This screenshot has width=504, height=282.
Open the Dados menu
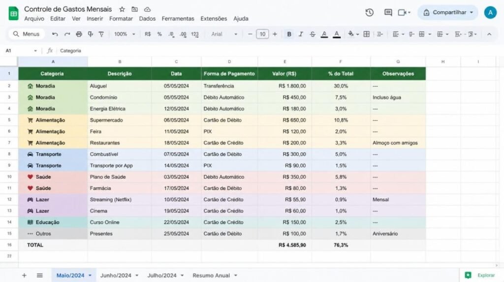pyautogui.click(x=147, y=19)
